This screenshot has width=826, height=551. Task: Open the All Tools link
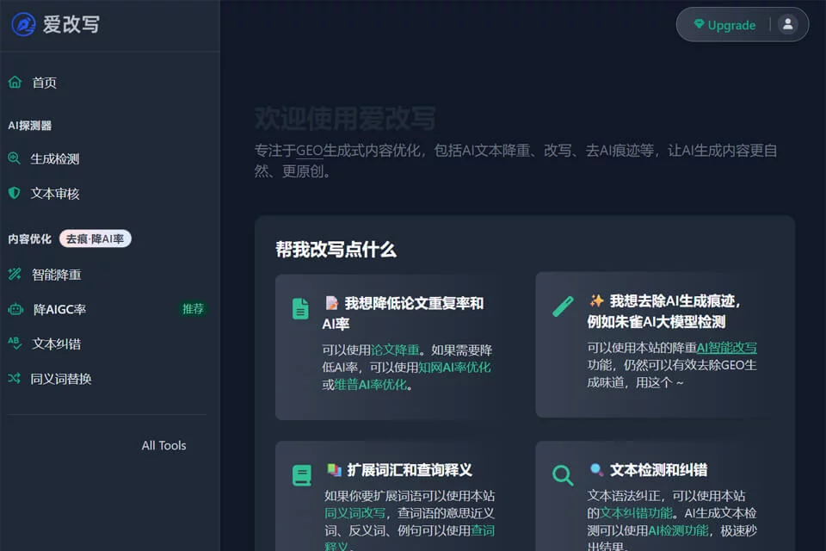[x=163, y=446]
